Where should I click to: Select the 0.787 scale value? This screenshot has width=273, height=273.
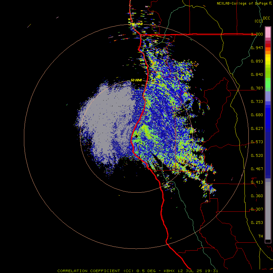pos(257,88)
